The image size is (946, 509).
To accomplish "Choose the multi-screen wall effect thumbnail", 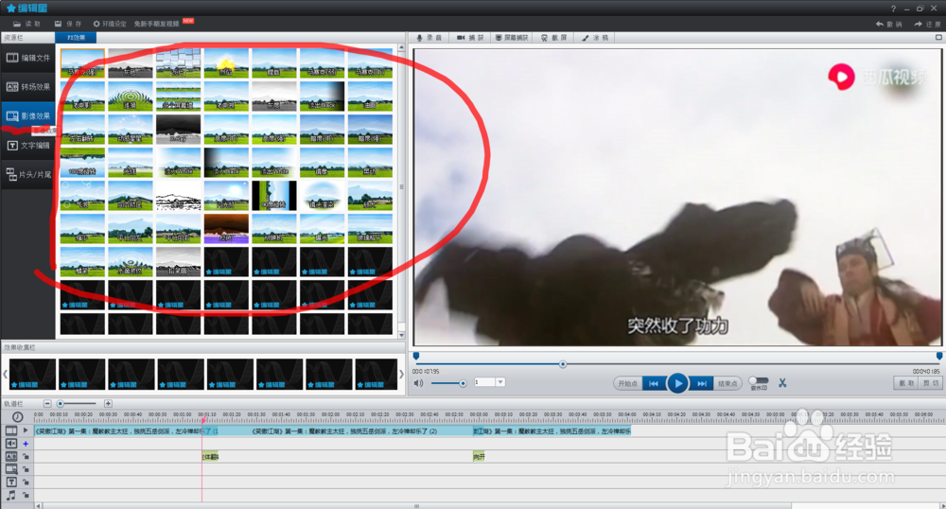I will click(178, 97).
